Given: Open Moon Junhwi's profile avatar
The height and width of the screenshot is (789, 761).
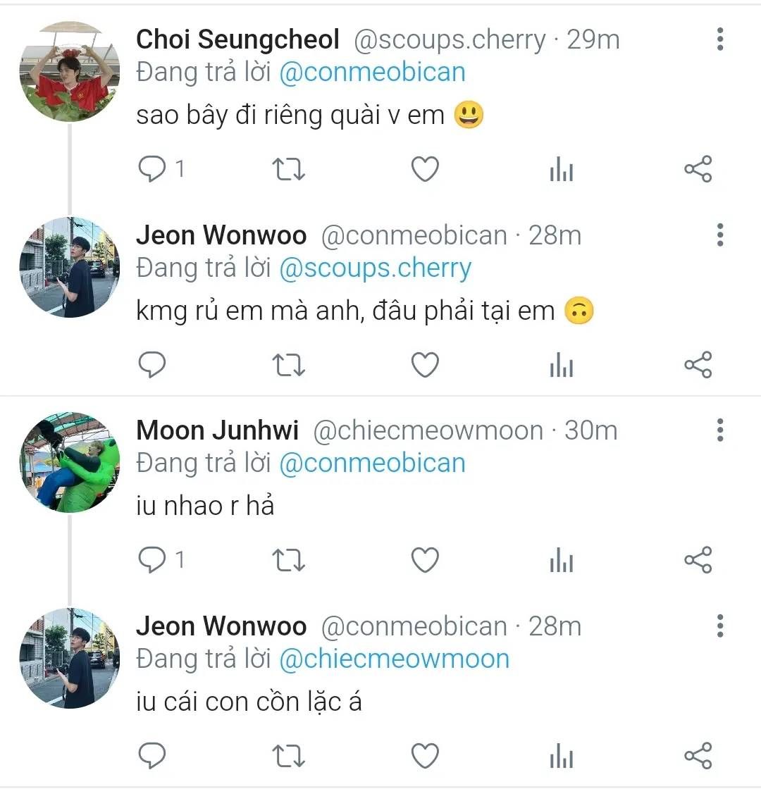Looking at the screenshot, I should pyautogui.click(x=69, y=462).
